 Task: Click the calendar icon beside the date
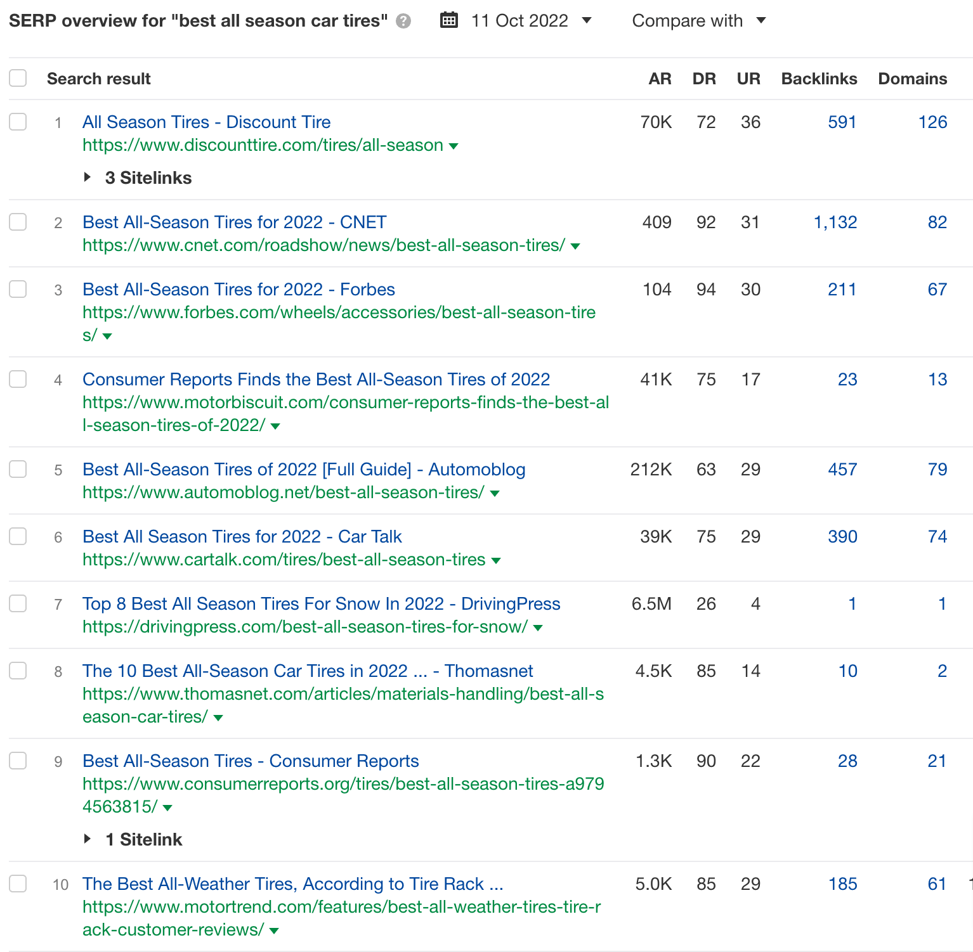point(449,20)
